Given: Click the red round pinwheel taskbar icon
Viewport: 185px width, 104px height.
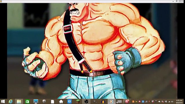Looking at the screenshot, I should tap(127, 101).
